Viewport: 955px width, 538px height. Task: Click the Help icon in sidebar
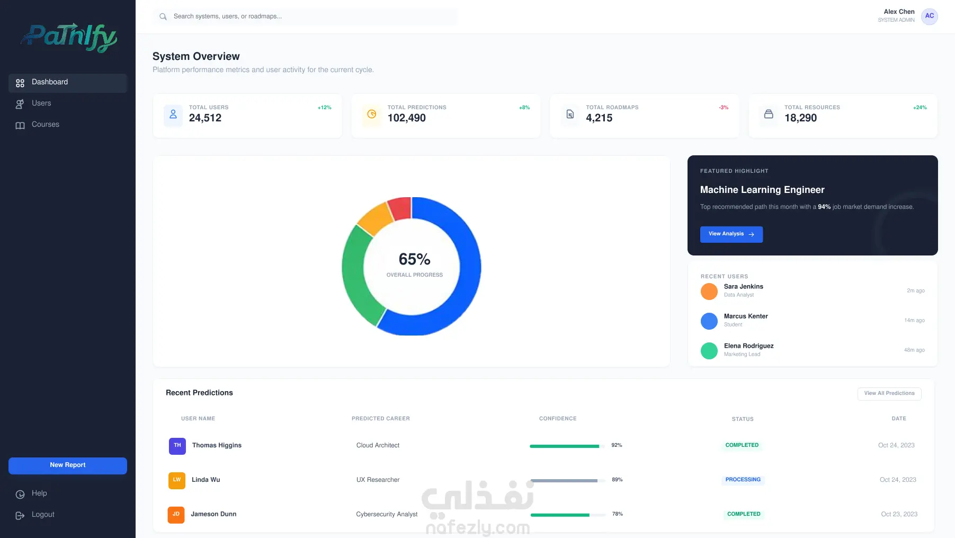pos(20,494)
